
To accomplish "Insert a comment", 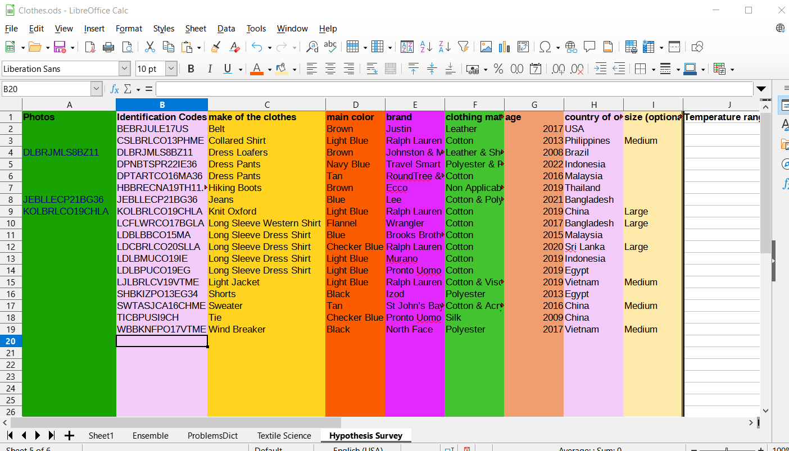I will tap(590, 47).
